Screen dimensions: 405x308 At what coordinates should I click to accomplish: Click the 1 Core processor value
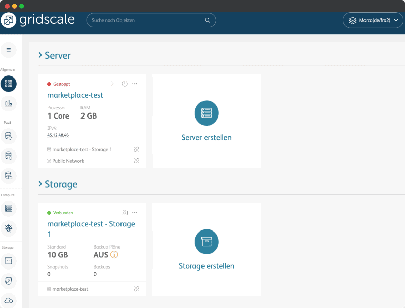tap(58, 116)
